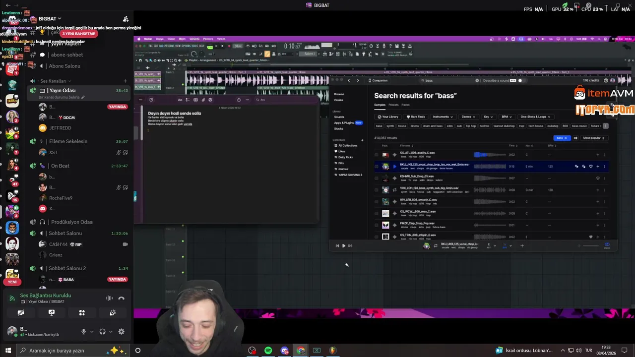Screen dimensions: 635x357
Task: Switch to the Samples tab in Splice
Action: (380, 105)
